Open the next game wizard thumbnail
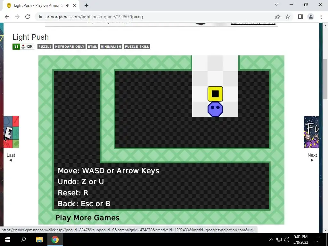 pos(311,132)
